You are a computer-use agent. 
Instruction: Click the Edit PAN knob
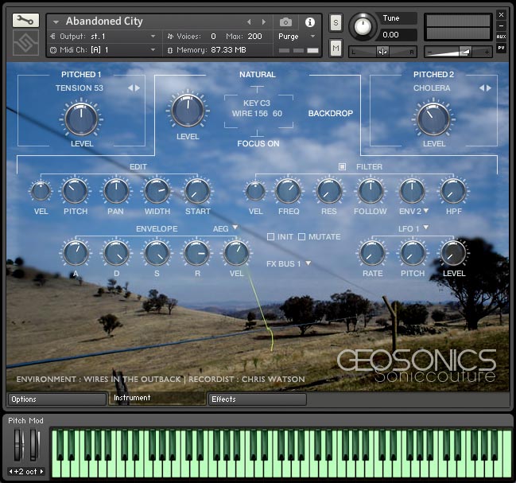point(116,191)
